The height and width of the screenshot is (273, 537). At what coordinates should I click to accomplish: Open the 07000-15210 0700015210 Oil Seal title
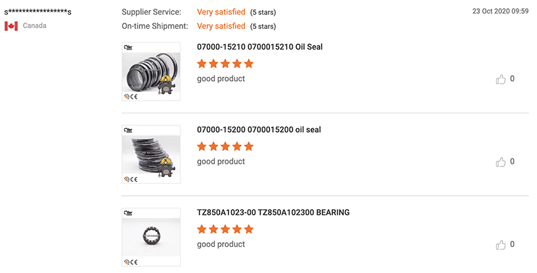tap(260, 47)
